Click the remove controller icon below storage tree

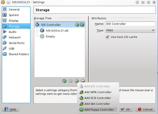pyautogui.click(x=83, y=81)
